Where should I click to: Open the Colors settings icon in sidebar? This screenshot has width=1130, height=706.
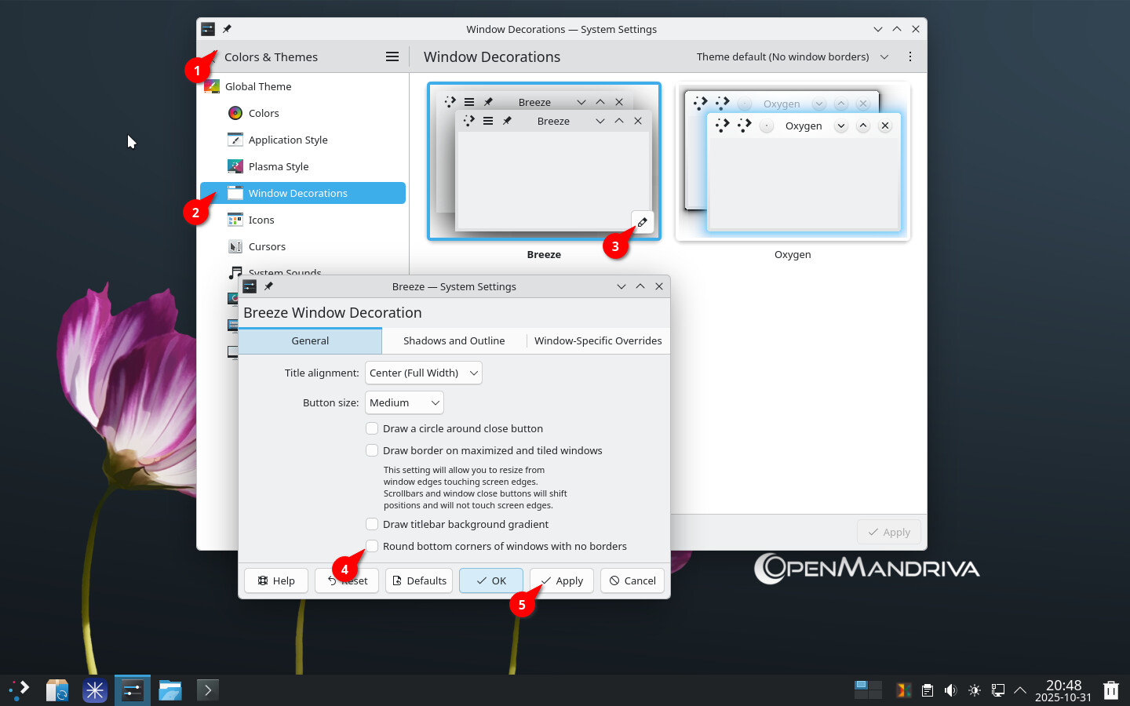pyautogui.click(x=235, y=113)
